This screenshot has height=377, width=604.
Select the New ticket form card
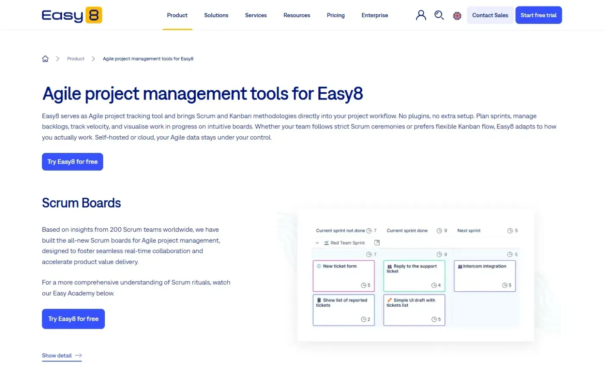(x=344, y=276)
